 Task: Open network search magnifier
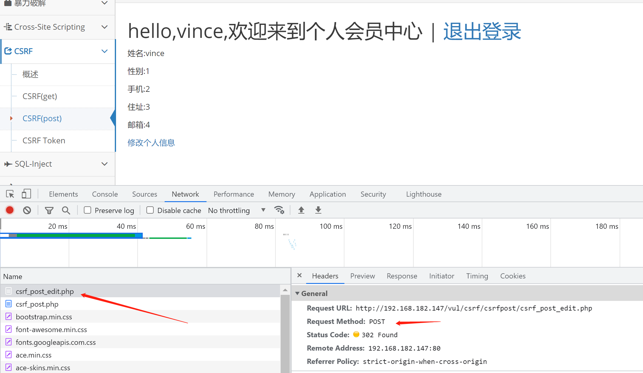[x=66, y=210]
